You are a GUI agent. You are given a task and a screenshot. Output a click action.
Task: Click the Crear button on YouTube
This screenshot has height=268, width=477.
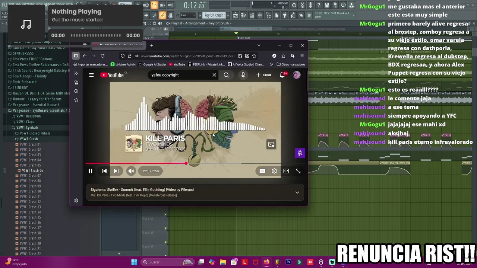(x=264, y=75)
